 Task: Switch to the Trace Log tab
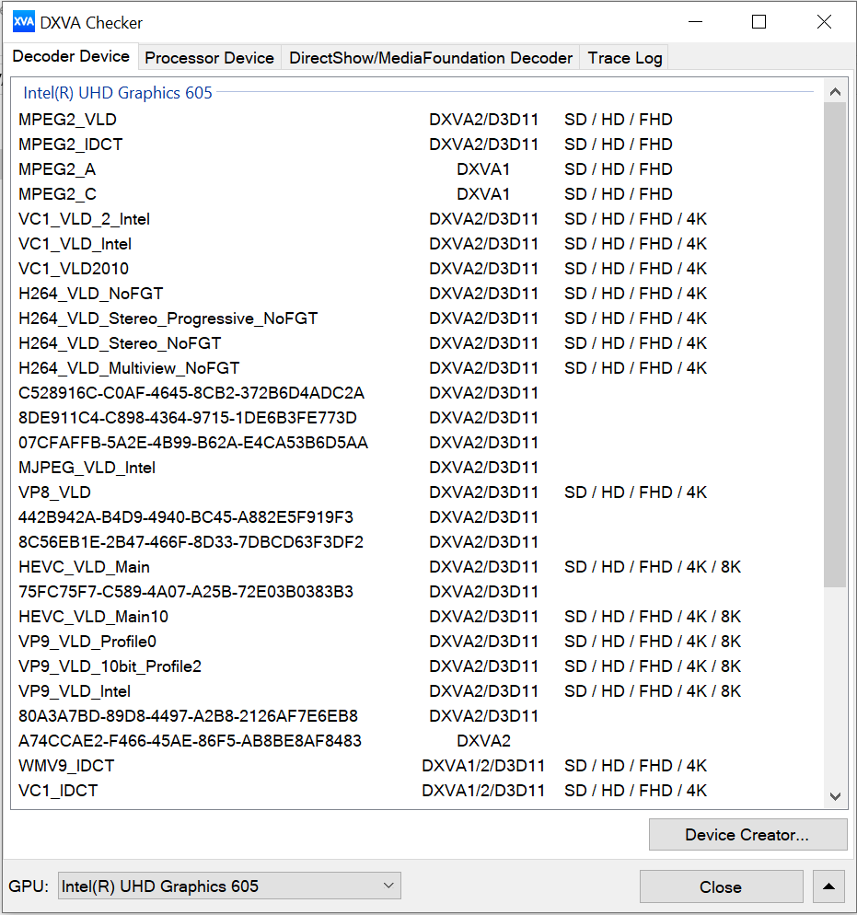tap(625, 58)
